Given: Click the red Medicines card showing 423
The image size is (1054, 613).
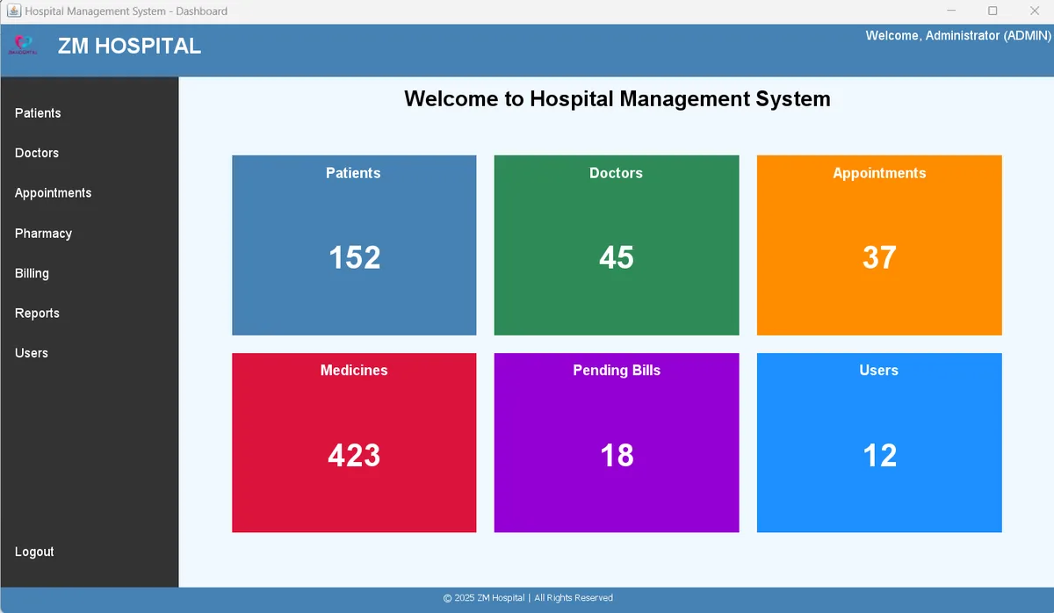Looking at the screenshot, I should (354, 443).
